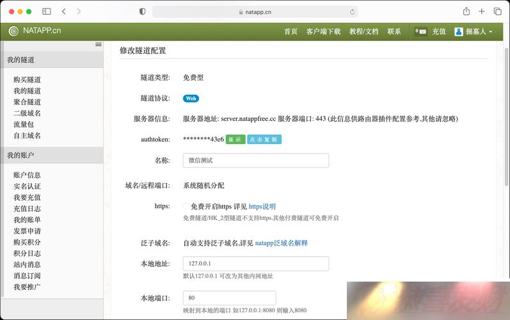Click the 本地端口 input field
Image resolution: width=510 pixels, height=320 pixels.
click(229, 298)
